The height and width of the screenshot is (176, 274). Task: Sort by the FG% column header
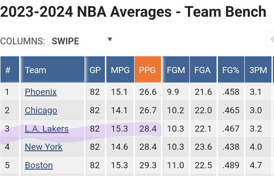(230, 70)
